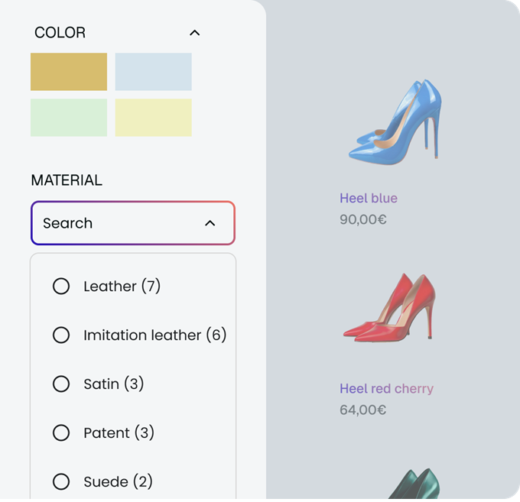Select the Leather (7) radio button

pos(61,287)
